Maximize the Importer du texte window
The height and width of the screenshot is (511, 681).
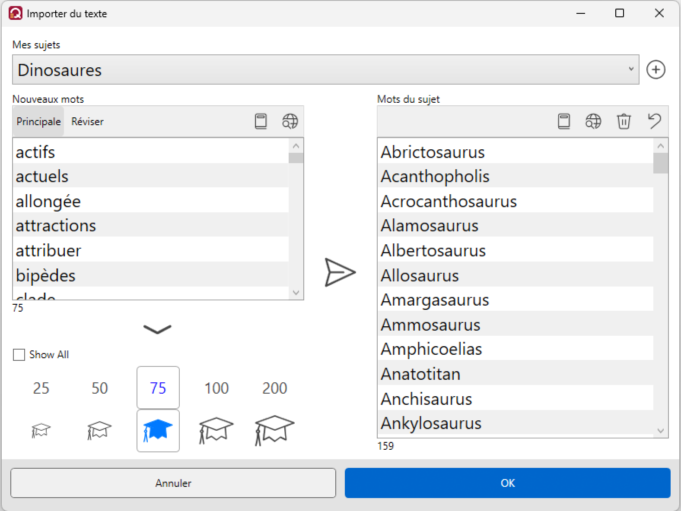tap(619, 13)
